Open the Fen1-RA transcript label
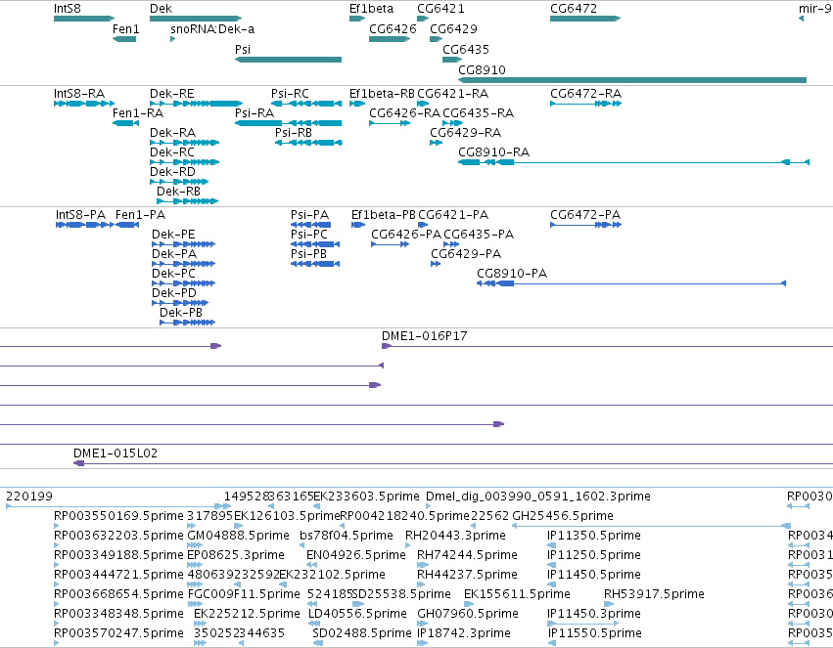This screenshot has height=648, width=833. 138,113
